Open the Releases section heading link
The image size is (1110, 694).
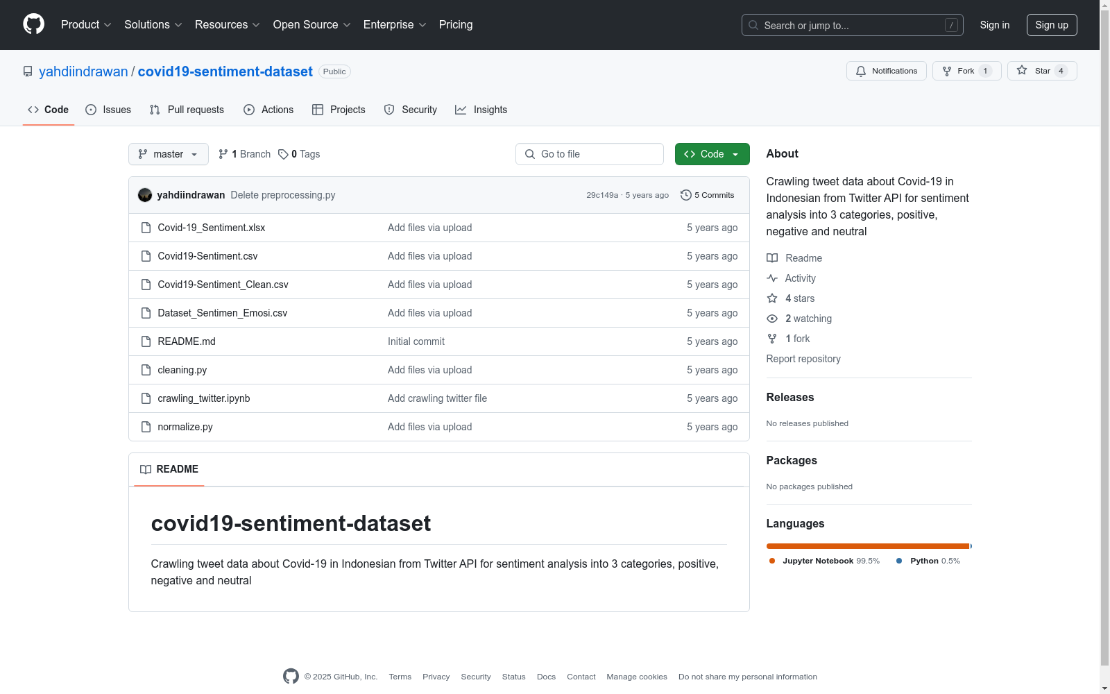pyautogui.click(x=790, y=397)
